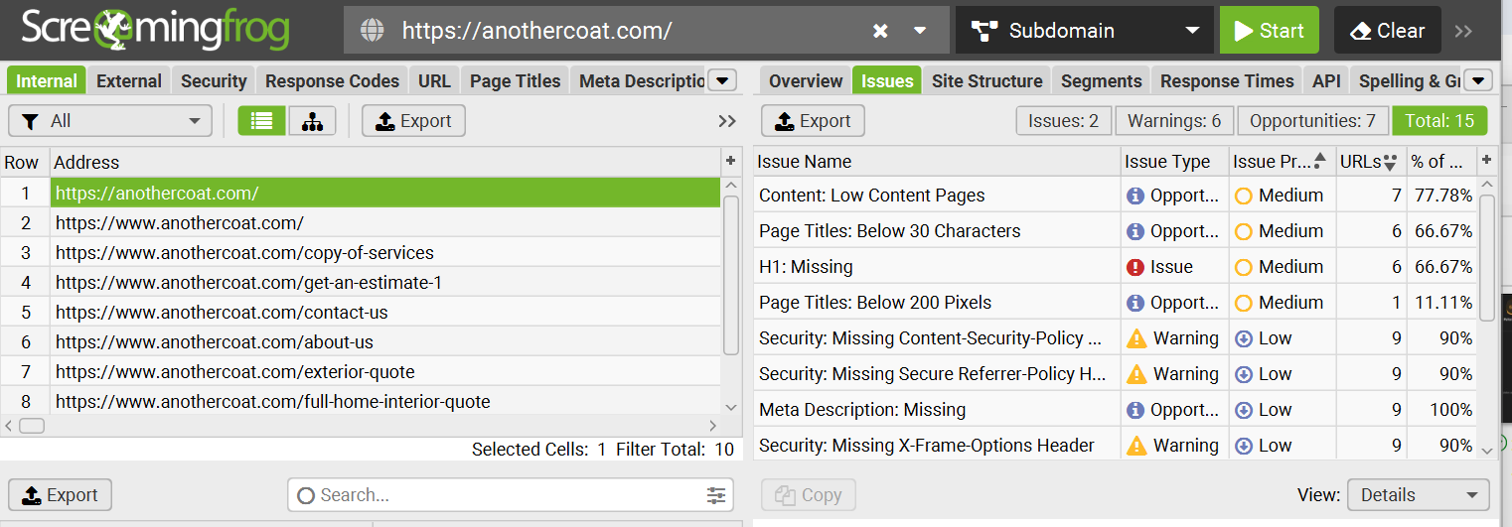Click the Search input field
Viewport: 1512px width, 527px height.
point(511,495)
